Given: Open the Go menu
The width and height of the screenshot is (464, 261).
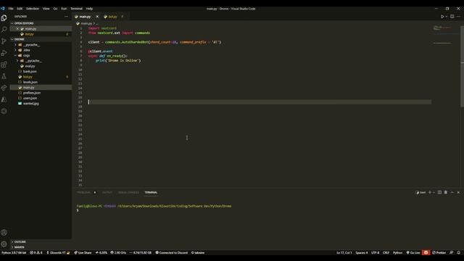Looking at the screenshot, I should click(x=55, y=9).
